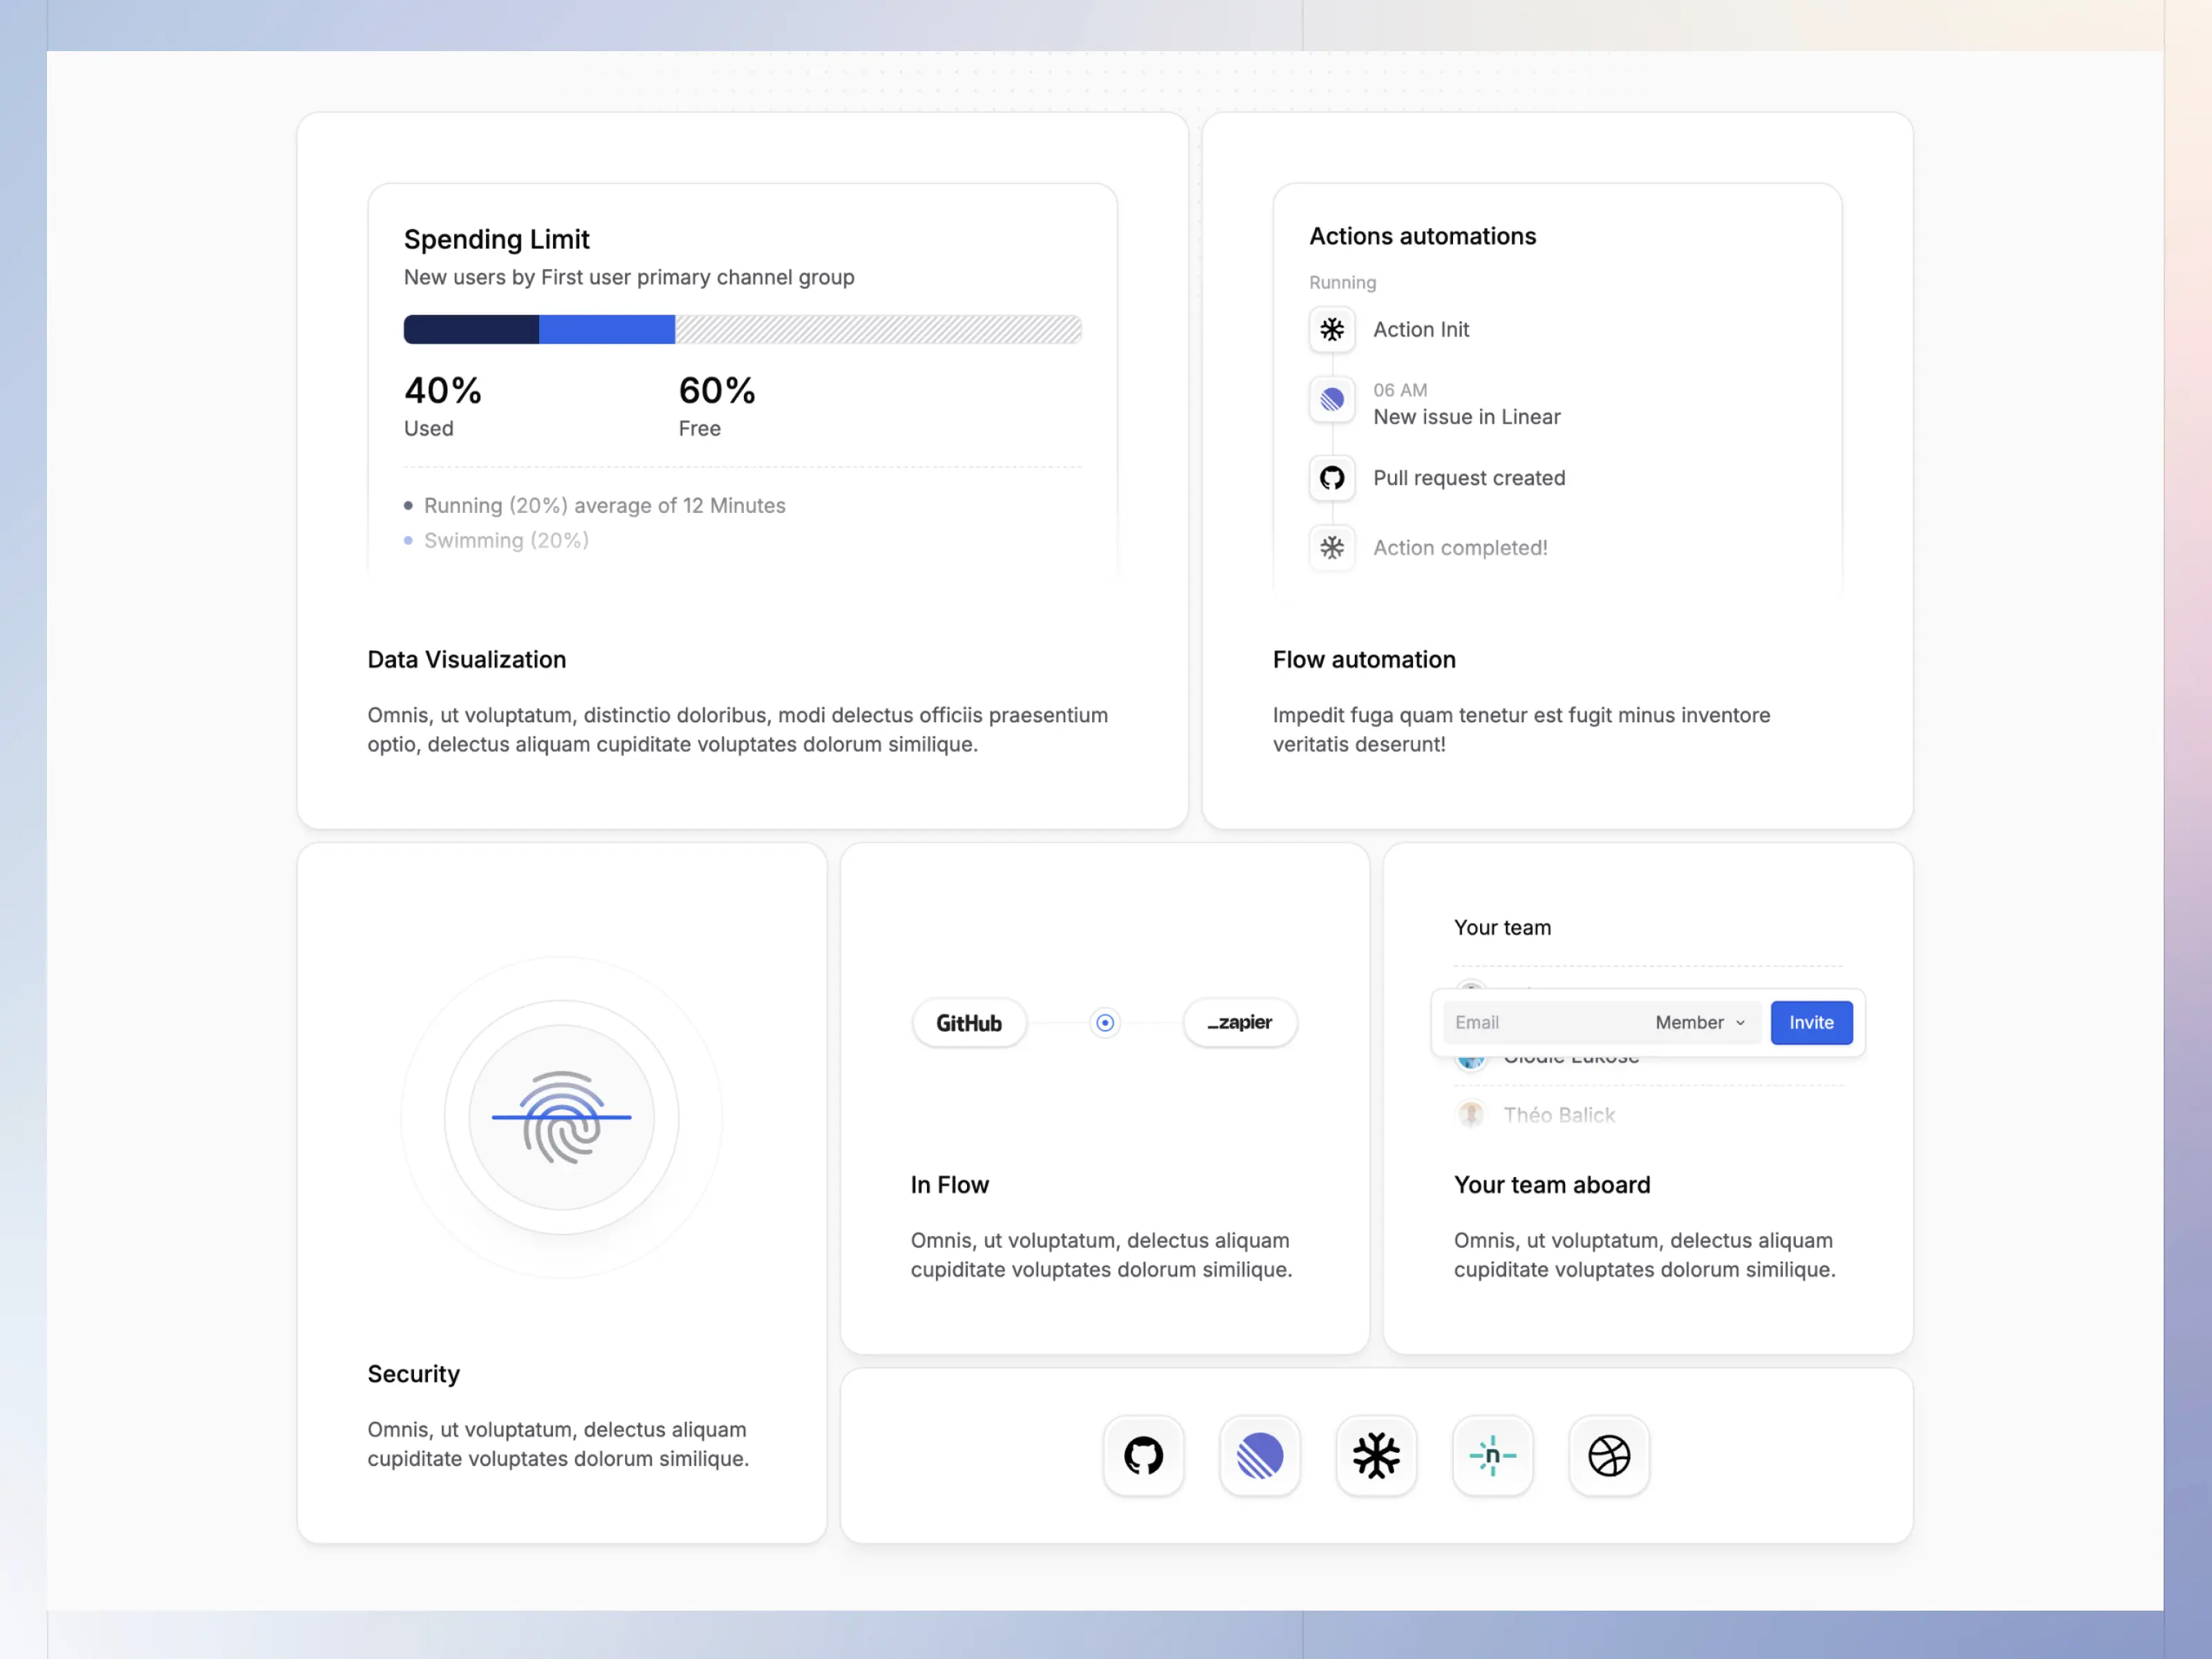The height and width of the screenshot is (1659, 2212).
Task: Click the Théo Balick avatar
Action: click(x=1470, y=1114)
